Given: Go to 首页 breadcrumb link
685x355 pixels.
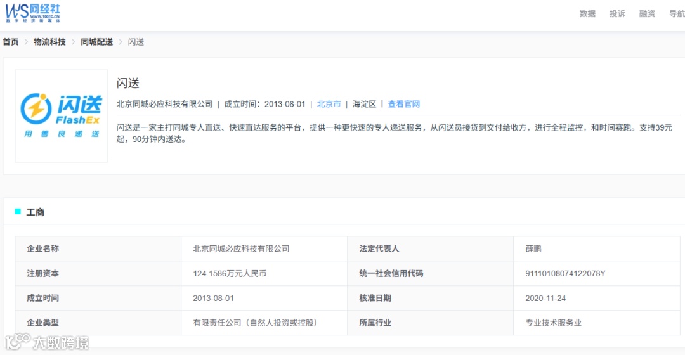Looking at the screenshot, I should [x=11, y=42].
